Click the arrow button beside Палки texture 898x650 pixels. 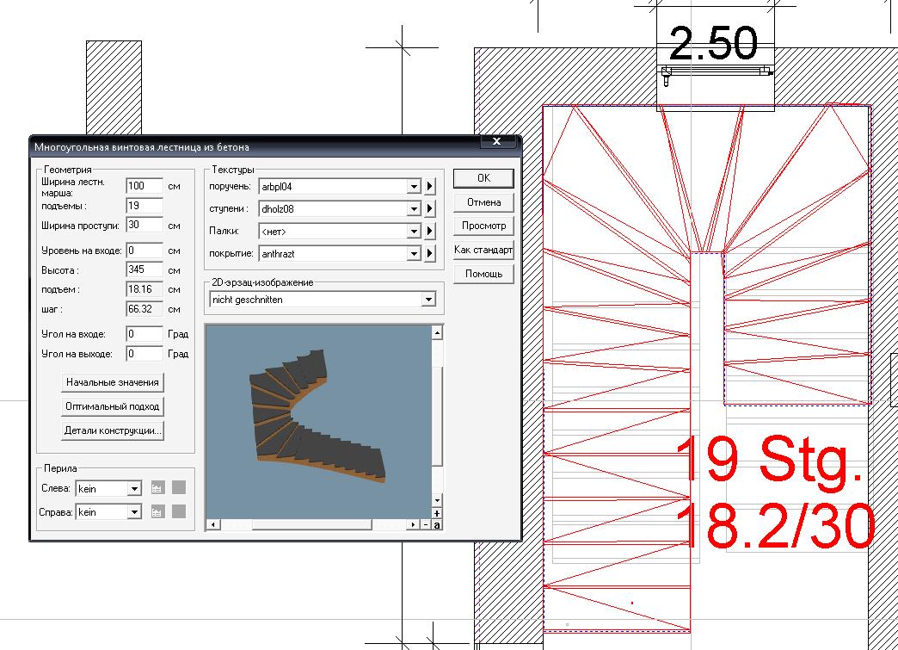(430, 231)
